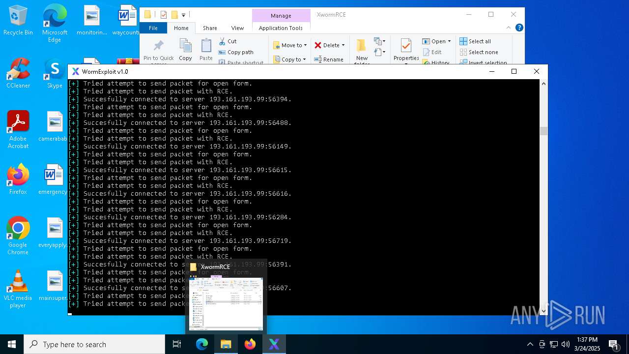Launch Microsoft Edge from the desktop
The image size is (629, 354).
(x=55, y=23)
